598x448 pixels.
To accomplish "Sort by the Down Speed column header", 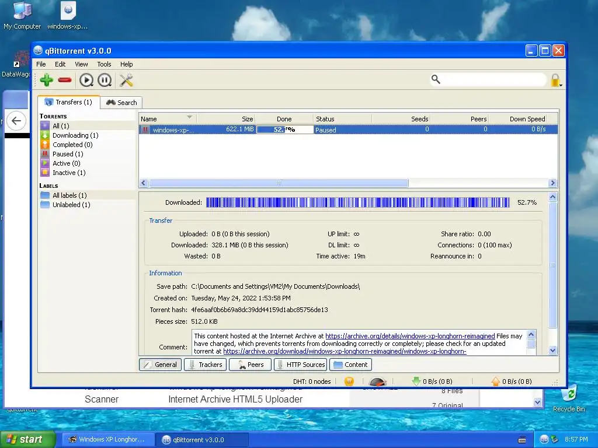I will 518,119.
